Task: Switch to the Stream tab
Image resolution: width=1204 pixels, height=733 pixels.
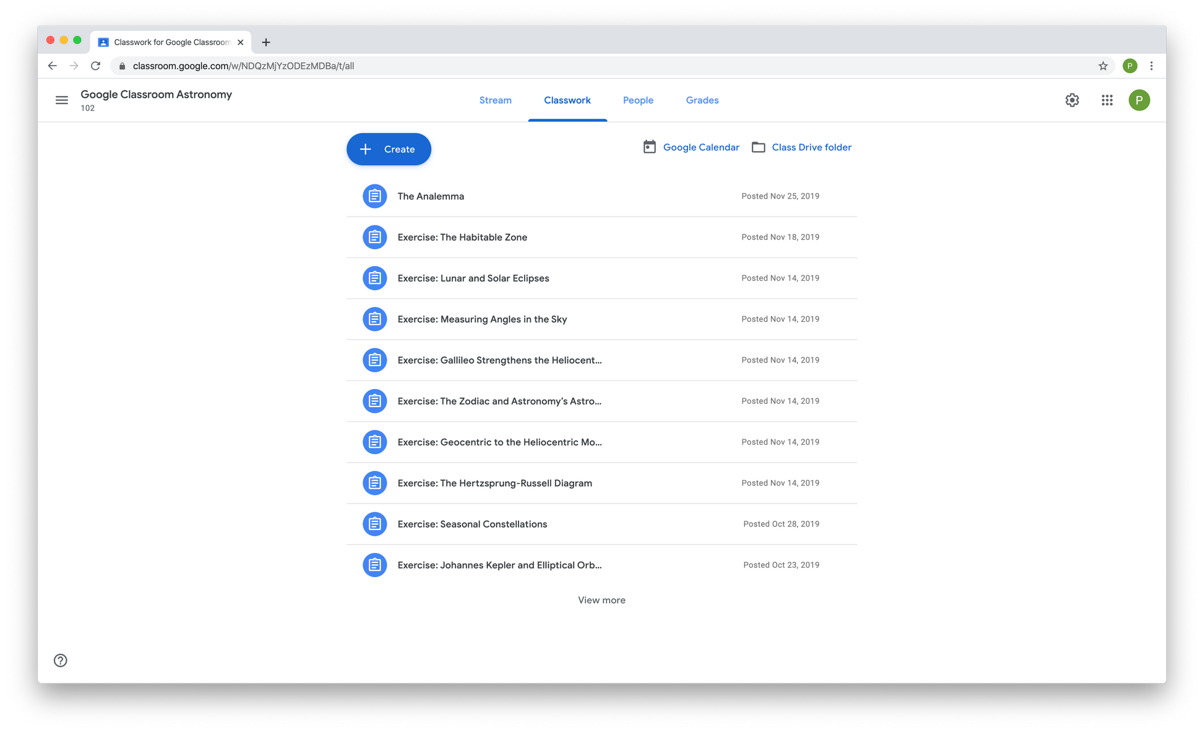Action: (495, 100)
